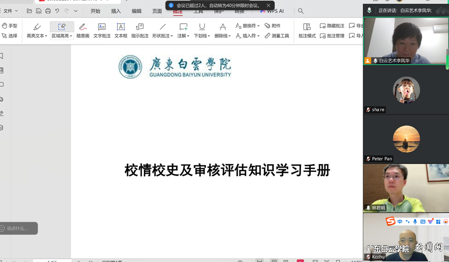Click the 指示批注 callout annotation tool
The width and height of the screenshot is (449, 262).
[x=140, y=30]
